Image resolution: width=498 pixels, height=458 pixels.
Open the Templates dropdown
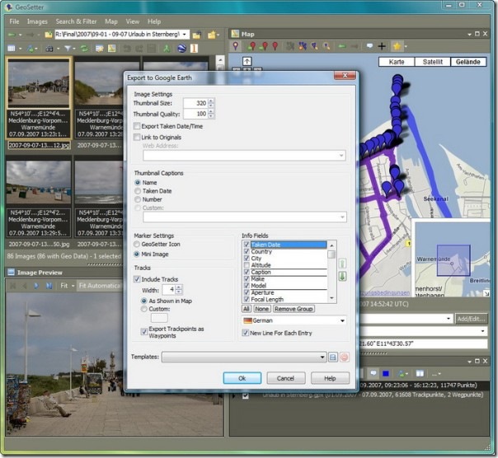pos(322,357)
